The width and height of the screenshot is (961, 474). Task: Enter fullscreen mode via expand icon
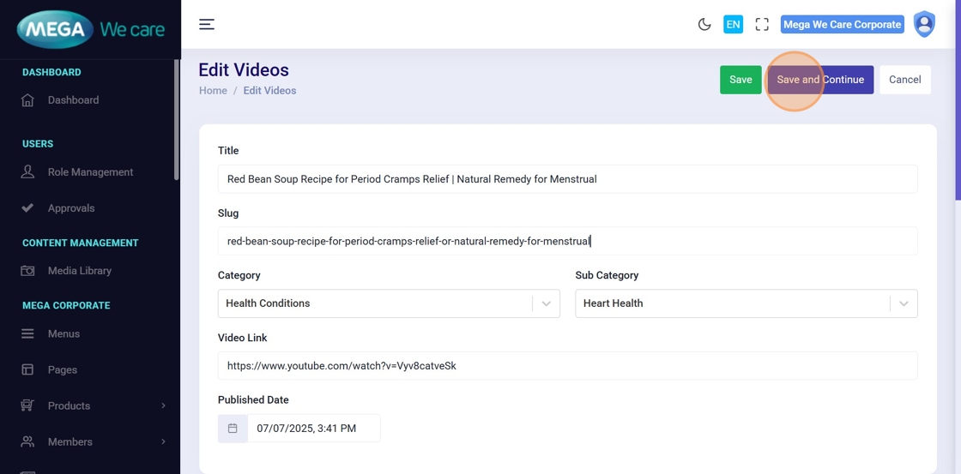[762, 25]
